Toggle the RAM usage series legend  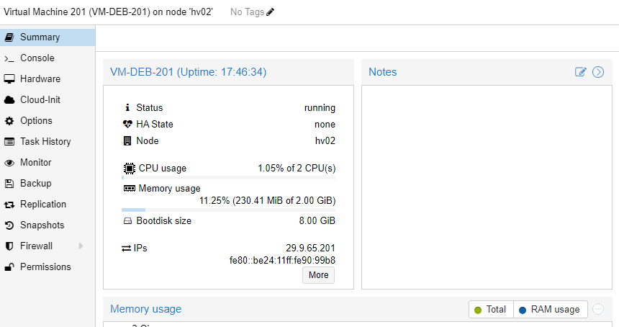pyautogui.click(x=548, y=310)
